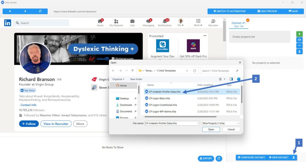Open promoted card options three dots
Screen dimensions: 306x162
click(205, 36)
